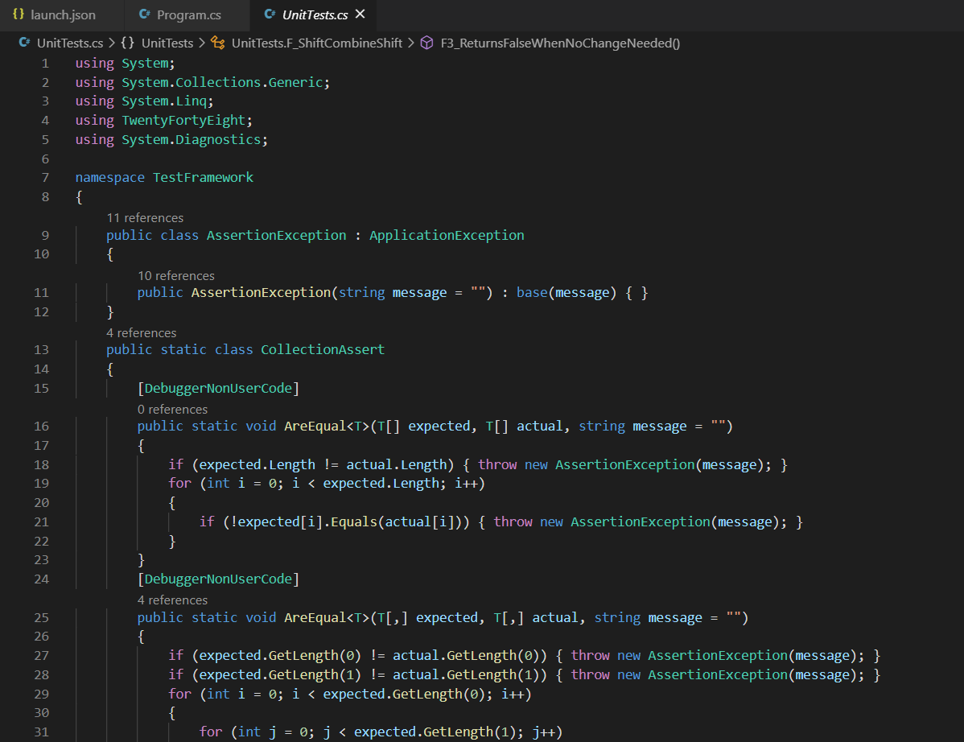Click line number 1 in gutter
This screenshot has width=964, height=742.
45,64
